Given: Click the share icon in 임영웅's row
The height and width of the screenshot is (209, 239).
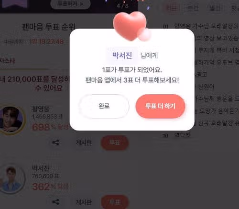Looking at the screenshot, I should pos(56,142).
